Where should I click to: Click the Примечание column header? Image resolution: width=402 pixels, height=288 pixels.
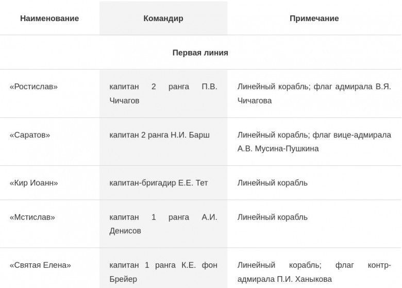pos(314,19)
